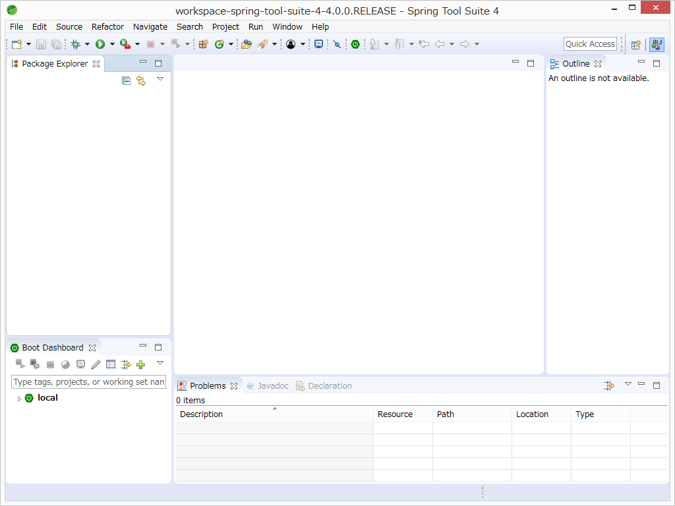
Task: Go Forward with the right arrow icon
Action: coord(465,44)
